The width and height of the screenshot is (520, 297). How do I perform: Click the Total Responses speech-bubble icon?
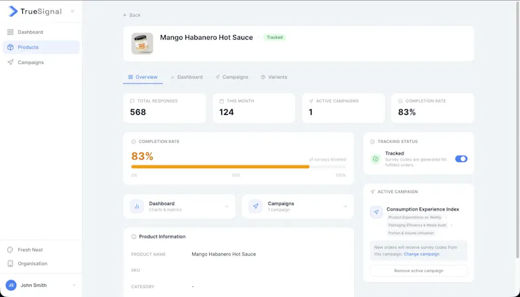(x=132, y=101)
